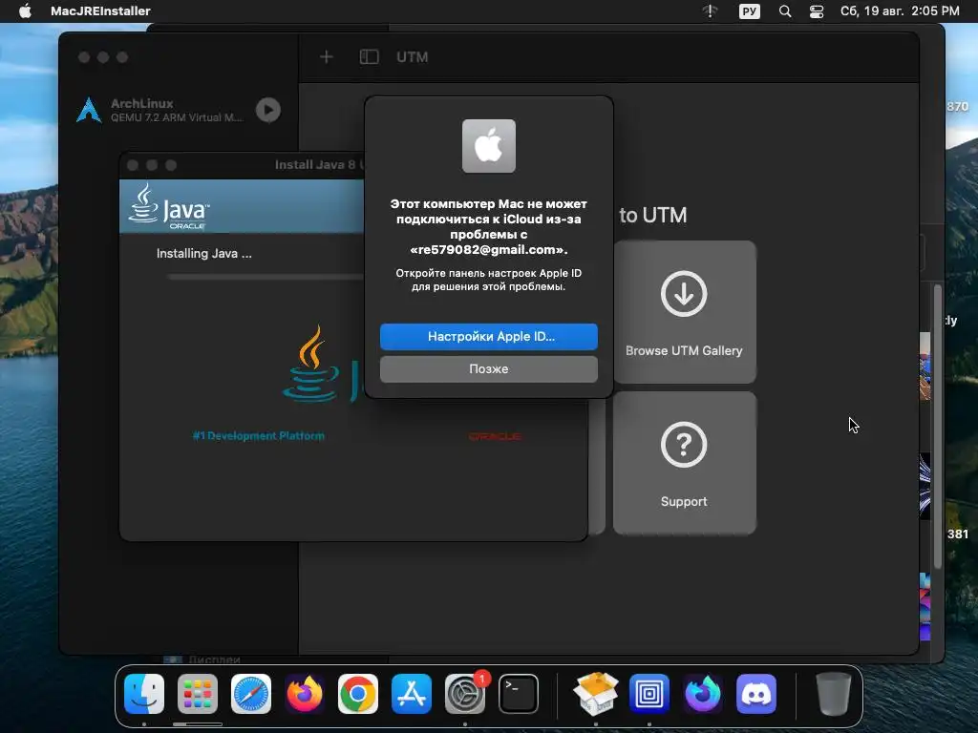Click the scrollbar in the window behind UTM
Image resolution: width=978 pixels, height=733 pixels.
pos(938,427)
